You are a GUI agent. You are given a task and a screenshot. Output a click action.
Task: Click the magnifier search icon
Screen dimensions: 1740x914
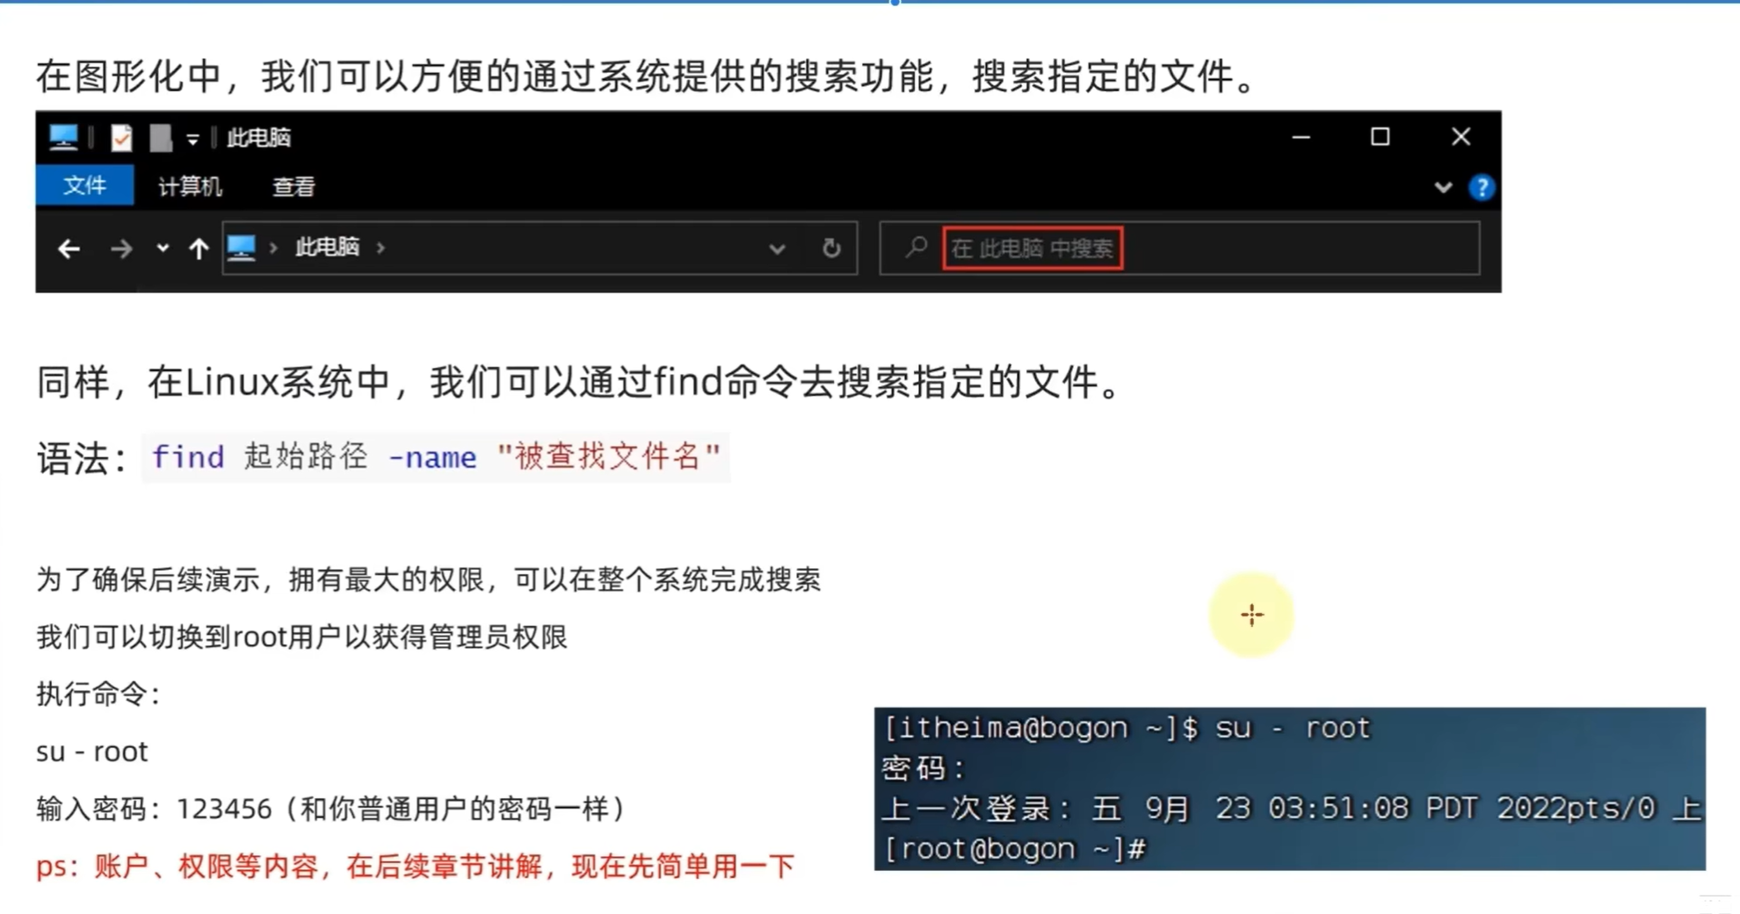click(916, 248)
